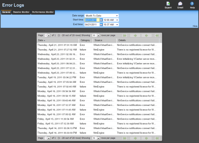Screen dimensions: 199x143
Task: Go to last page in bottom pager
Action: 157,138
